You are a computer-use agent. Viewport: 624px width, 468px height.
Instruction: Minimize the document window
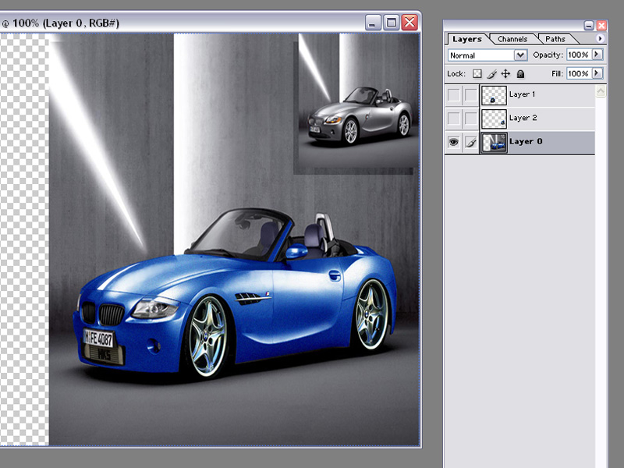pos(373,23)
